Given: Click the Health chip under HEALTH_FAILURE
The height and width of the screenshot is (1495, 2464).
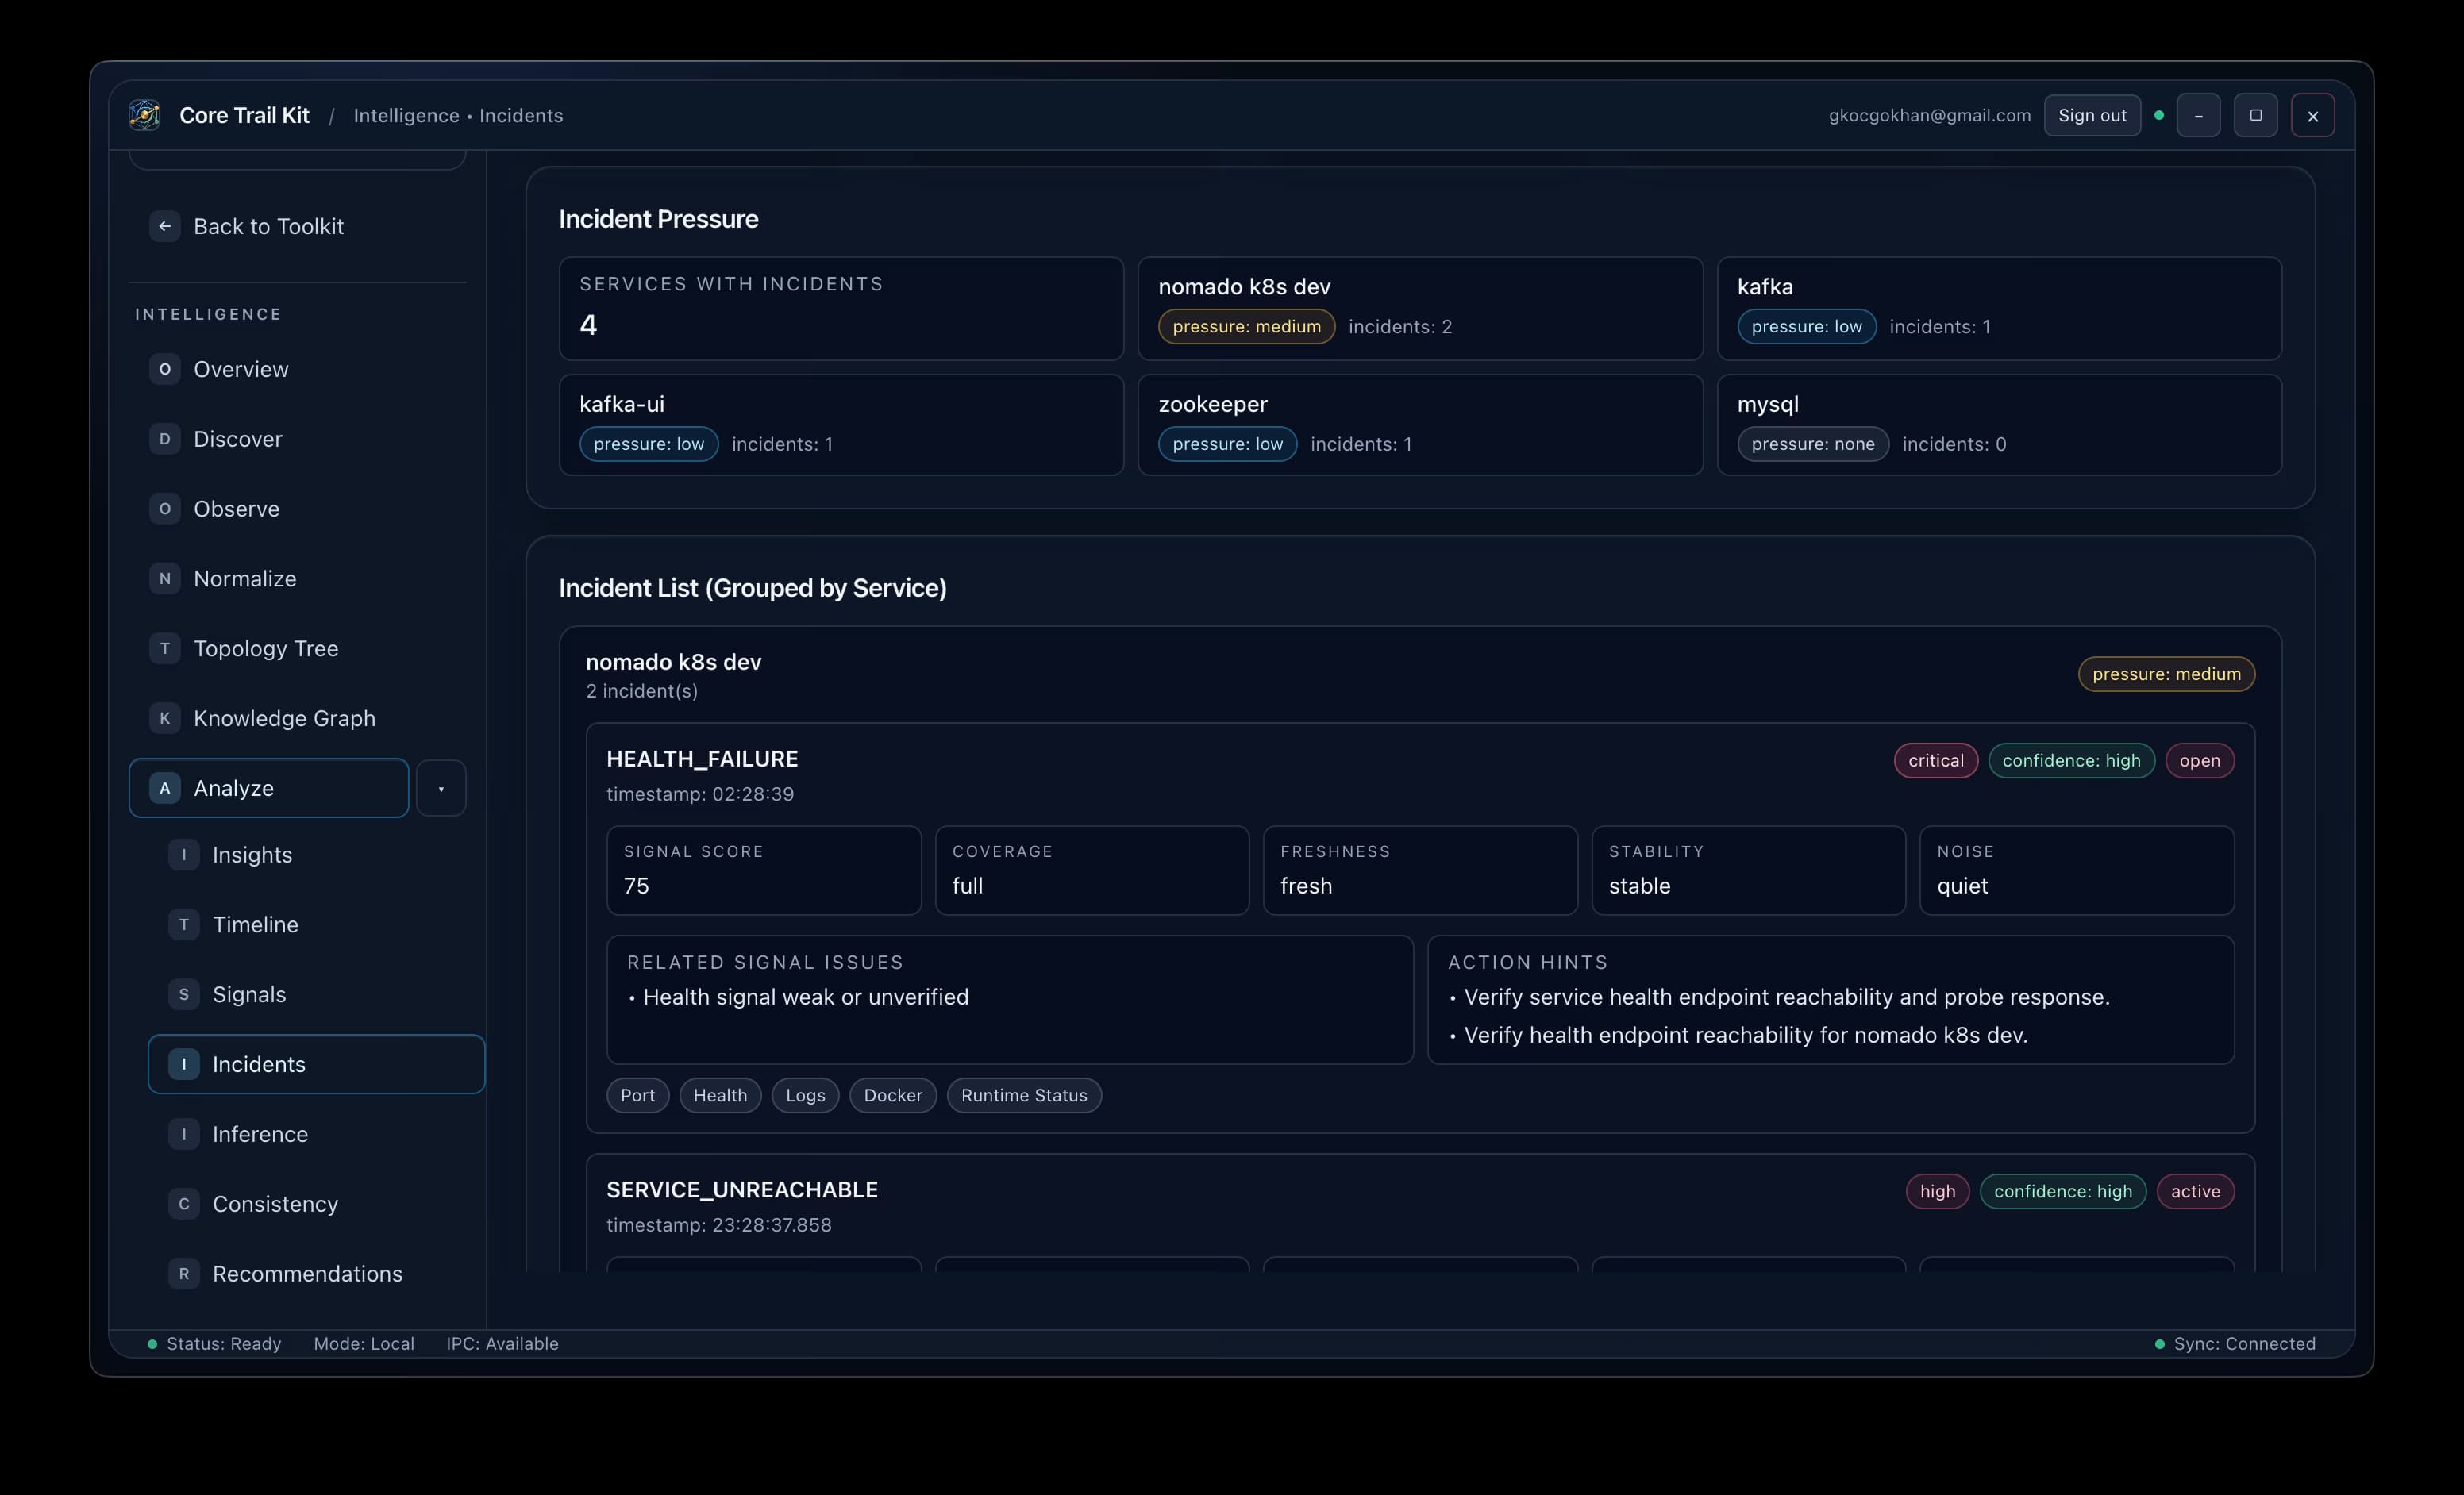Looking at the screenshot, I should 720,1095.
